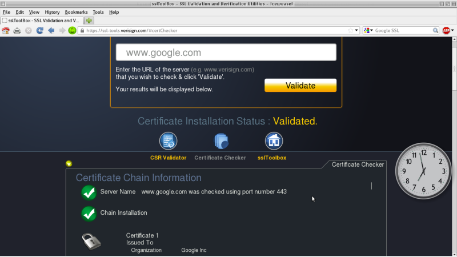The width and height of the screenshot is (457, 257).
Task: Click the Certificate Checker panel tab label
Action: click(358, 164)
